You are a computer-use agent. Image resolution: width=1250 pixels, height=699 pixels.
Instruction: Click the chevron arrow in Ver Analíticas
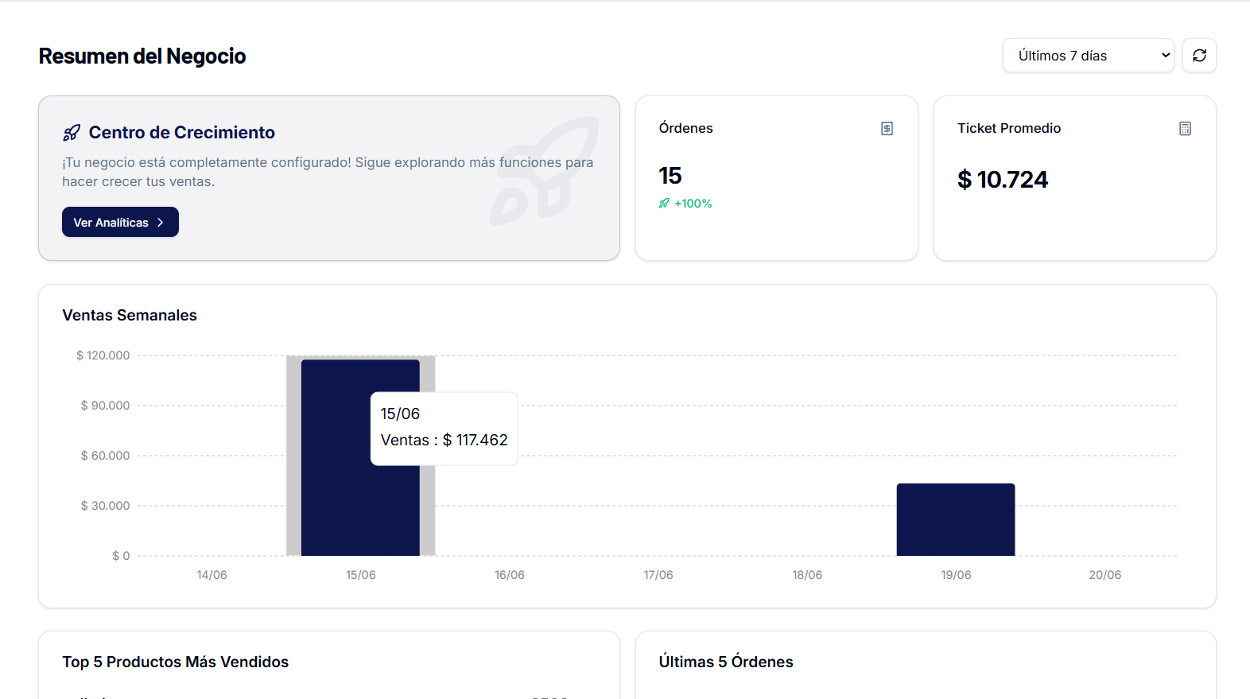[161, 223]
